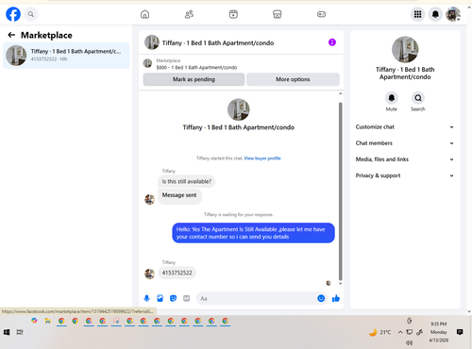Open the emoji picker smiley icon

321,298
